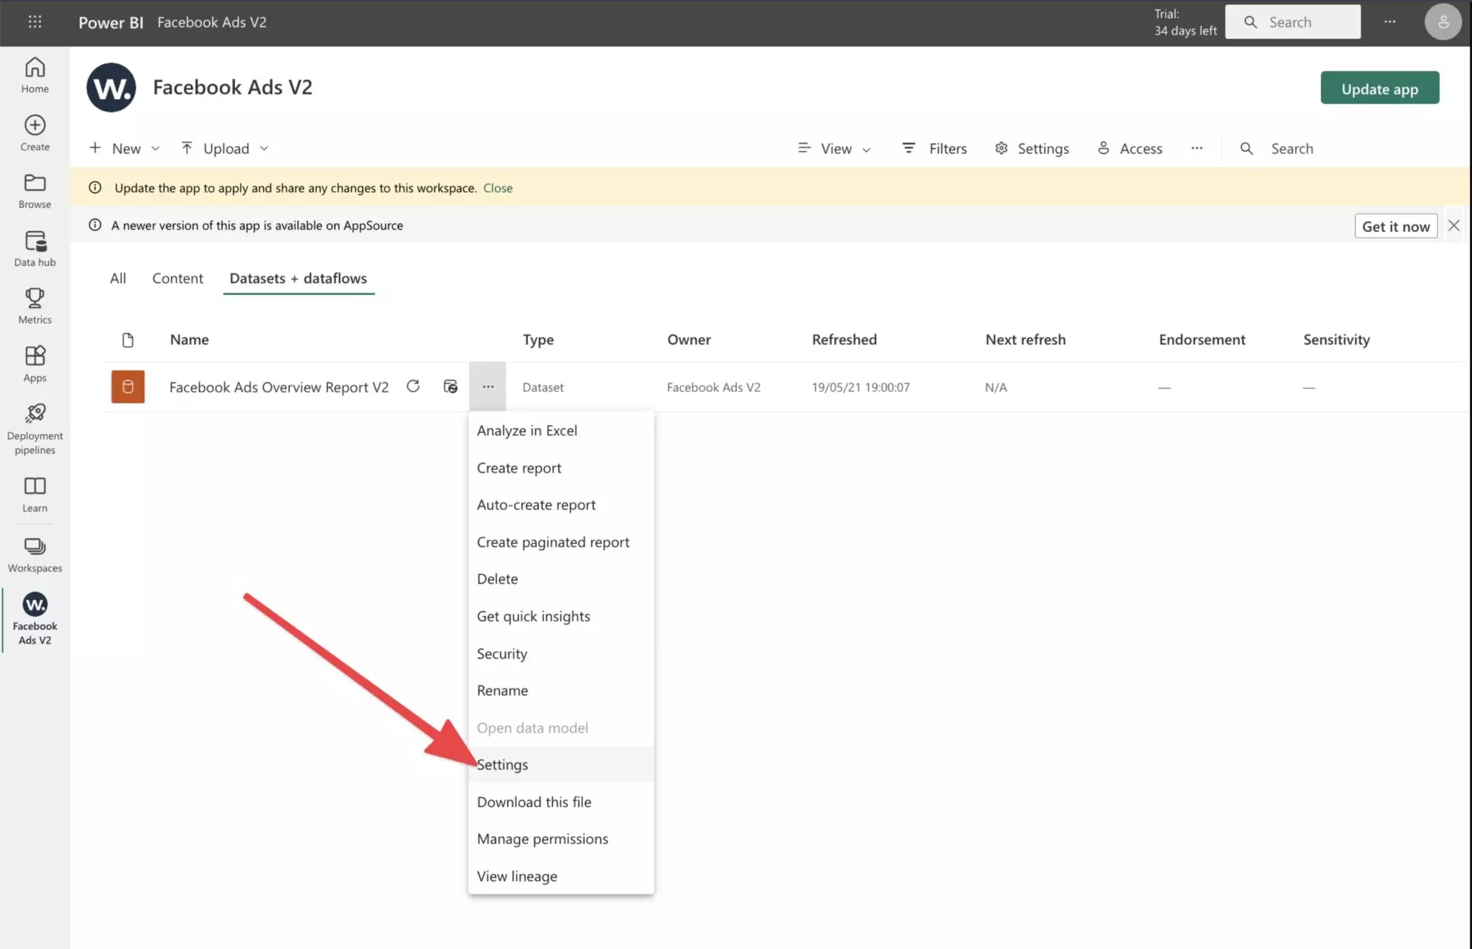Click the top bar Search field
Image resolution: width=1472 pixels, height=949 pixels.
click(1293, 22)
